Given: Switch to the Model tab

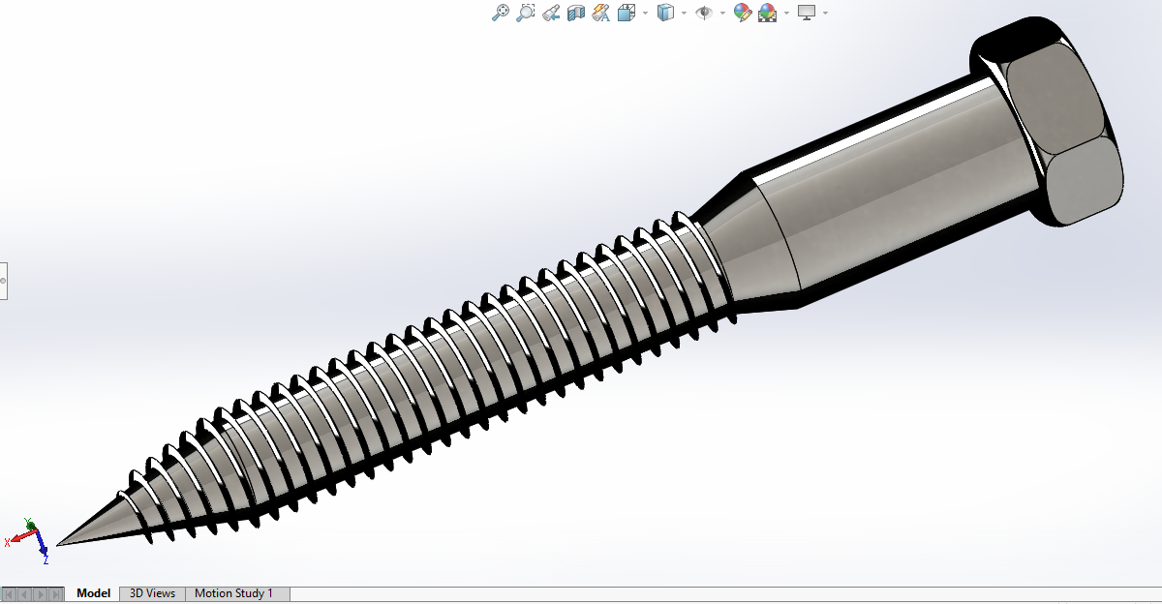Looking at the screenshot, I should pos(94,593).
